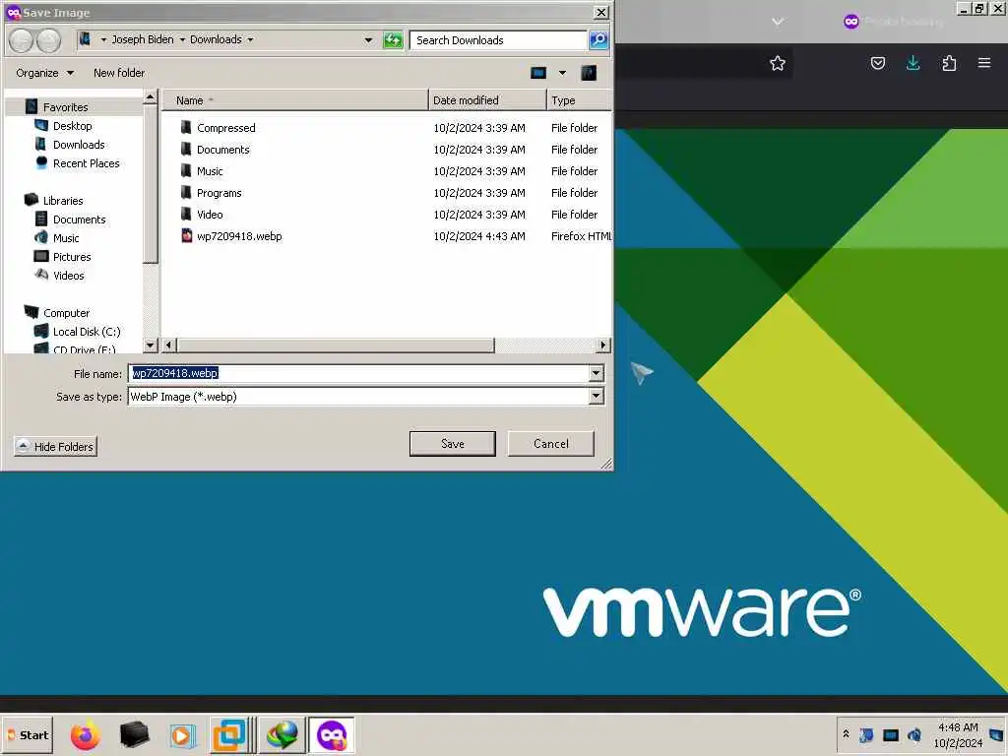The image size is (1008, 756).
Task: Hide the folders pane
Action: [x=55, y=446]
